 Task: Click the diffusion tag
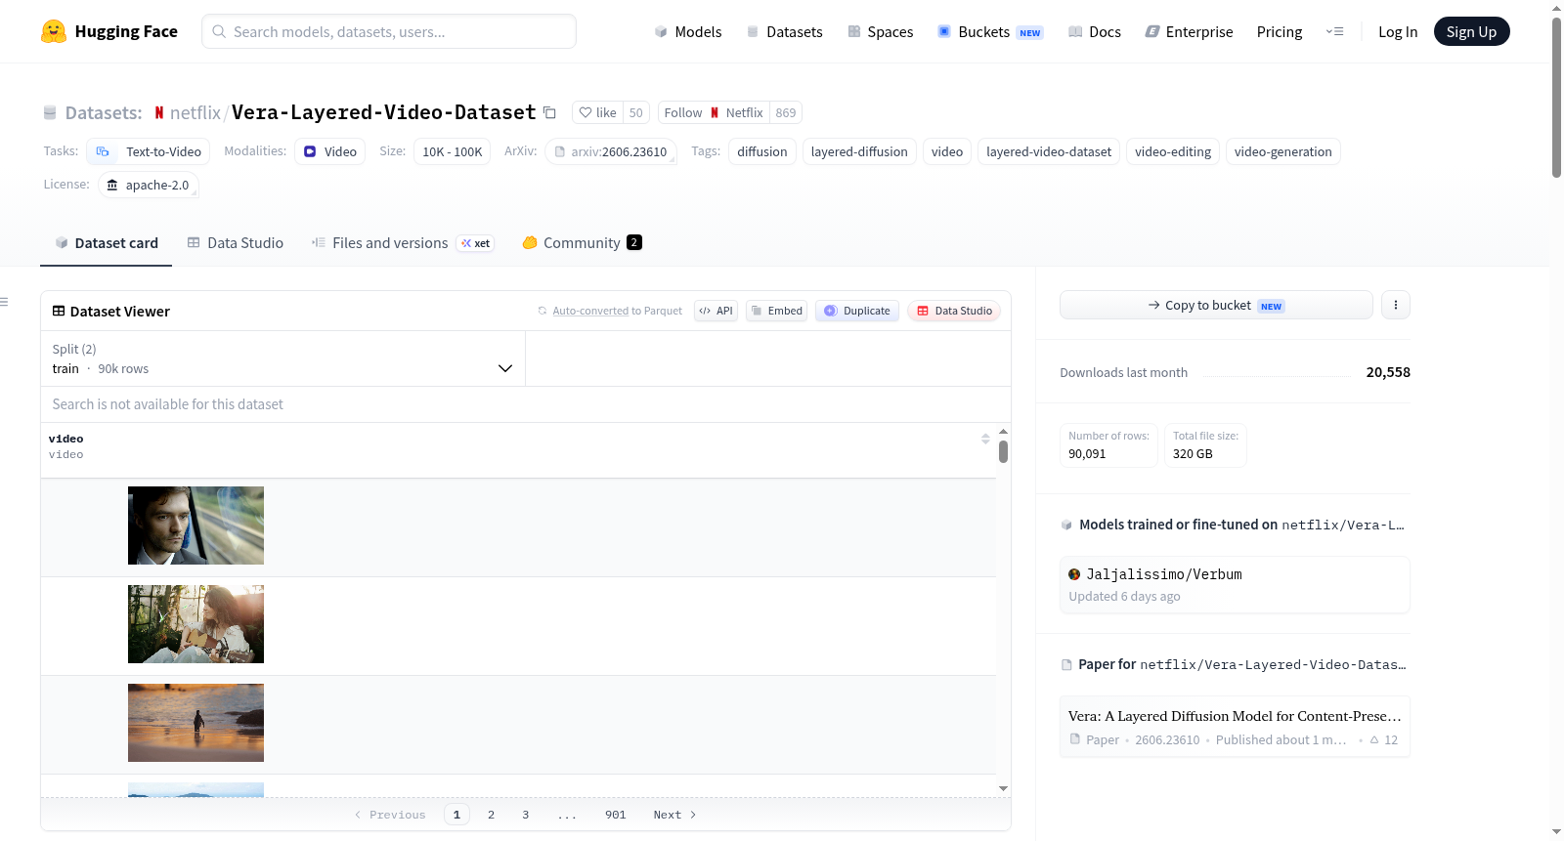click(x=762, y=151)
